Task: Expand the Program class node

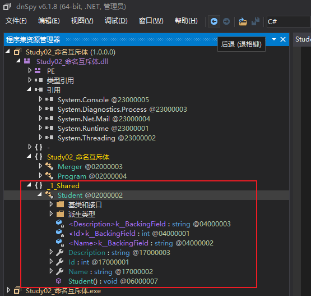Action: pyautogui.click(x=40, y=175)
